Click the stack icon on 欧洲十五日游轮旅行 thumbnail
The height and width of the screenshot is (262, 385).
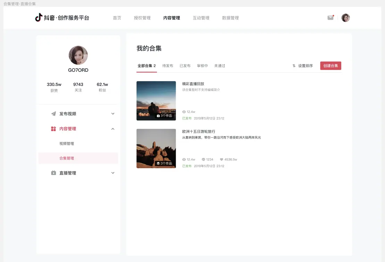point(158,164)
